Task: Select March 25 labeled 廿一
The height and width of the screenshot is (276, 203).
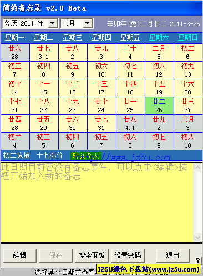Action: tap(130, 106)
